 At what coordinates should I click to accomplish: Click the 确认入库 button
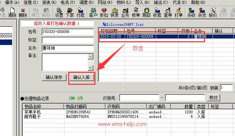click(82, 77)
